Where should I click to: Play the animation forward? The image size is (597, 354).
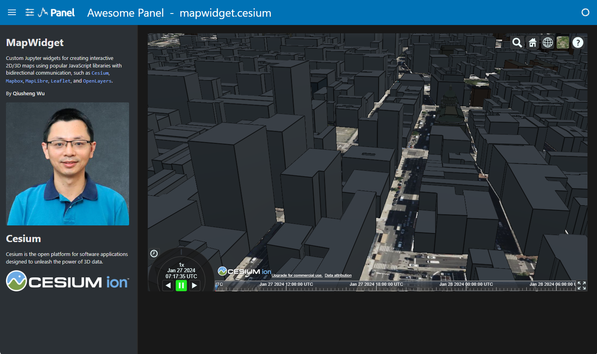[x=194, y=285]
